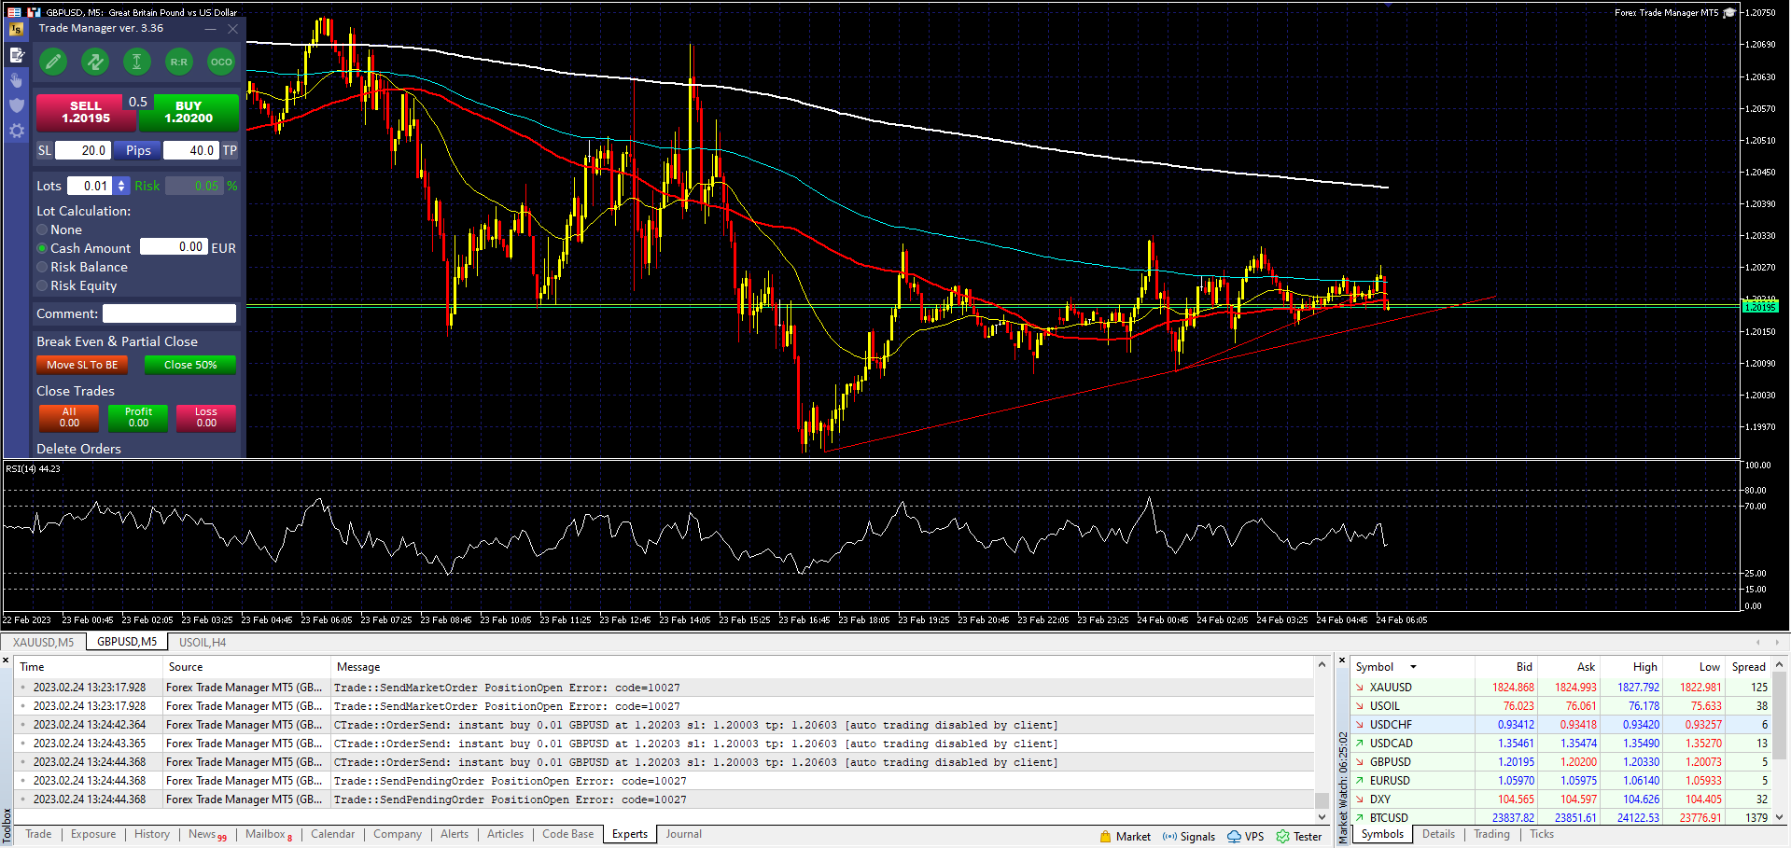Click the BTCUSD up-arrow trend icon
The height and width of the screenshot is (848, 1791).
[x=1360, y=818]
